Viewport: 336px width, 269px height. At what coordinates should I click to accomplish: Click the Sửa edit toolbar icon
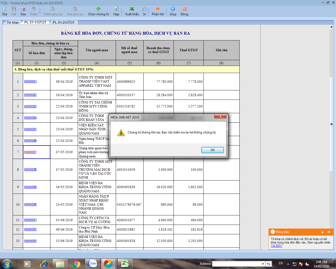click(x=4, y=9)
